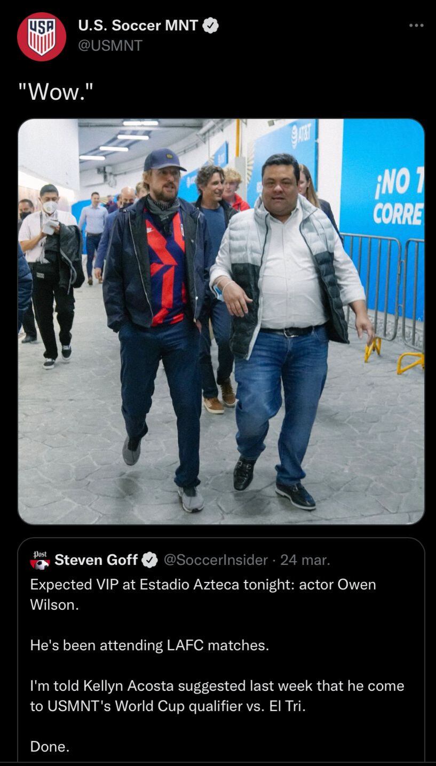This screenshot has width=436, height=766.
Task: Open Steven Goff's profile name
Action: point(96,560)
